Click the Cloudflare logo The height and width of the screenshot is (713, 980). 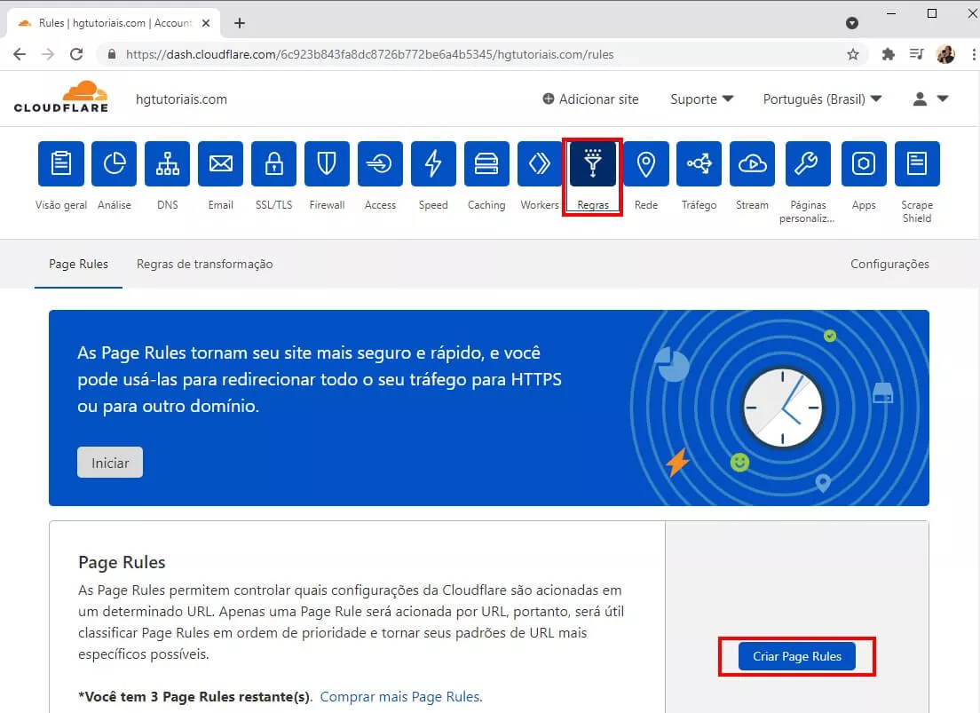(61, 97)
